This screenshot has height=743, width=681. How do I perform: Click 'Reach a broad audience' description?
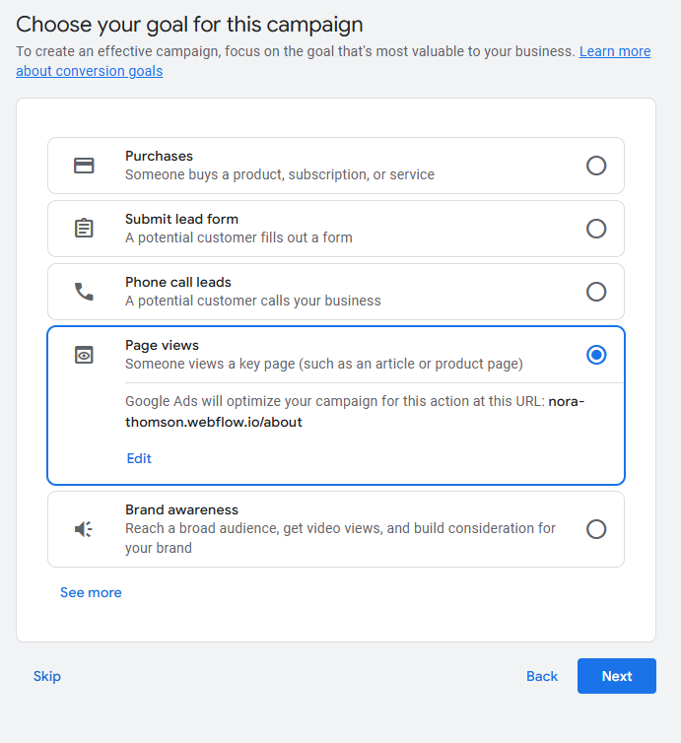(x=340, y=538)
